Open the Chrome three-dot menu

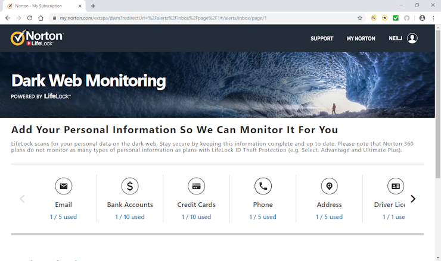click(433, 18)
